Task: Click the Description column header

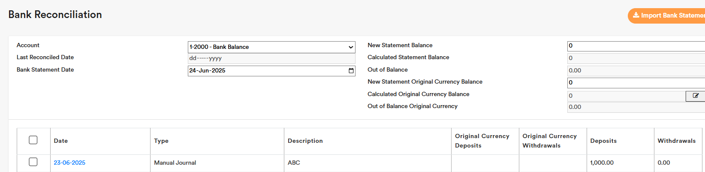Action: tap(305, 141)
